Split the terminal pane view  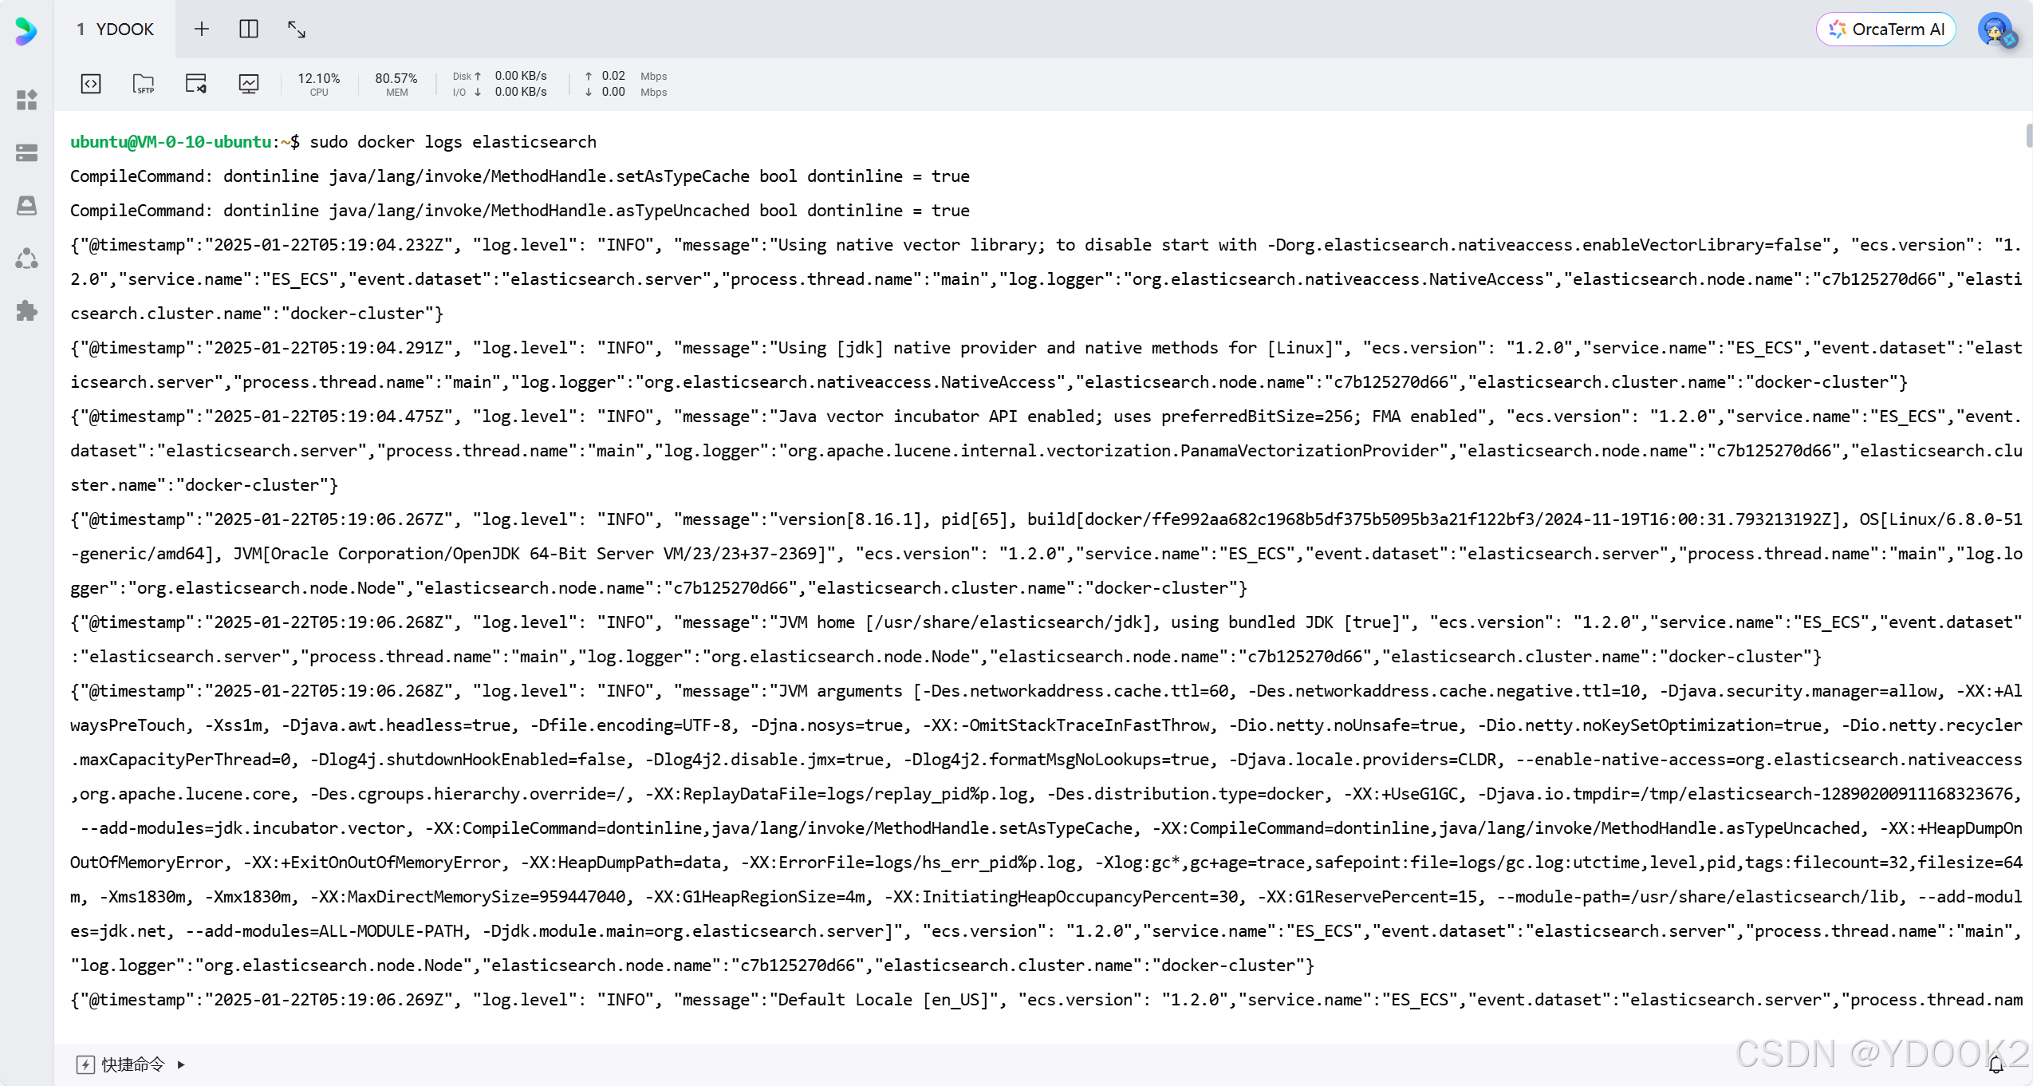249,30
